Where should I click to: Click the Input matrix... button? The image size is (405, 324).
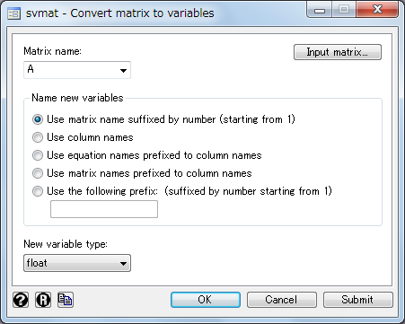[x=338, y=52]
